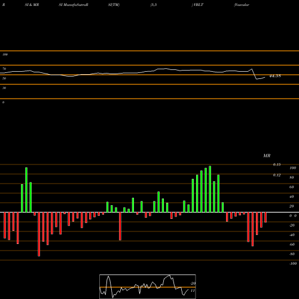The height and width of the screenshot is (299, 299).
Task: Click the longest red MR histogram bar
Action: pyautogui.click(x=39, y=234)
